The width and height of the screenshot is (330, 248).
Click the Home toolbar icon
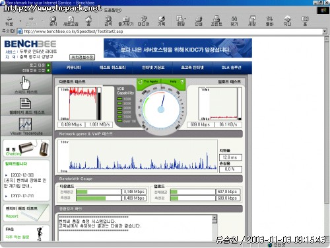coord(88,21)
